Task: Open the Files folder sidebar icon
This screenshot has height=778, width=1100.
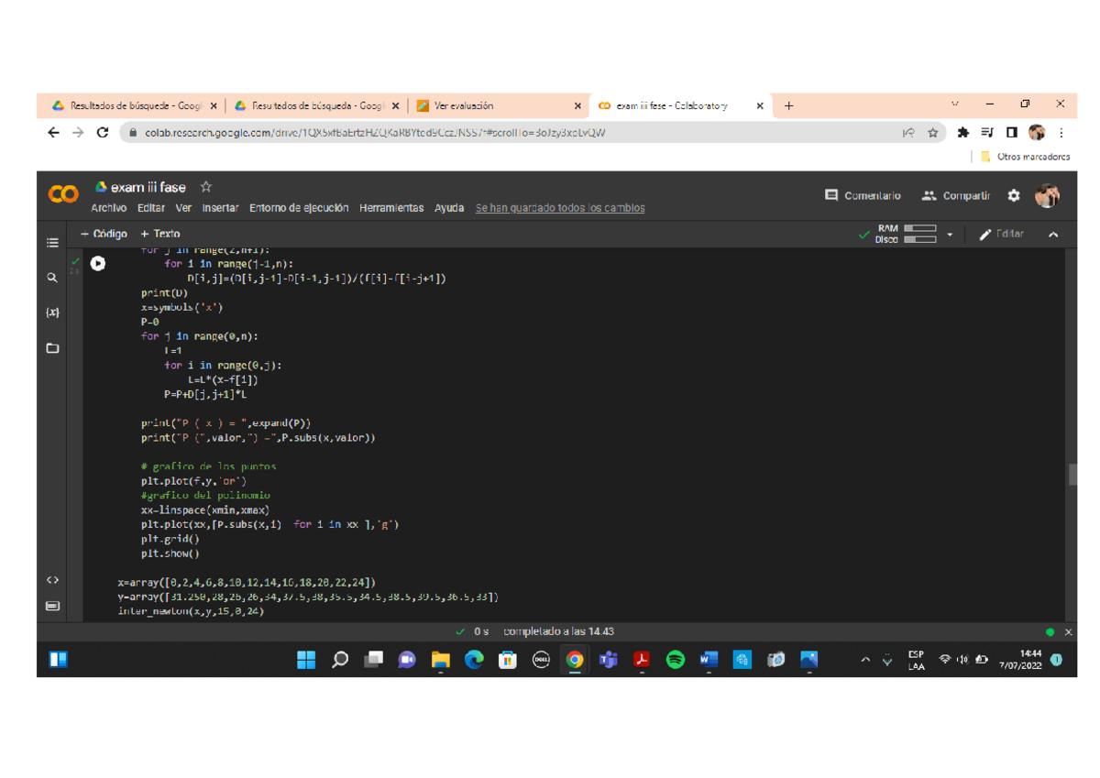Action: coord(52,348)
